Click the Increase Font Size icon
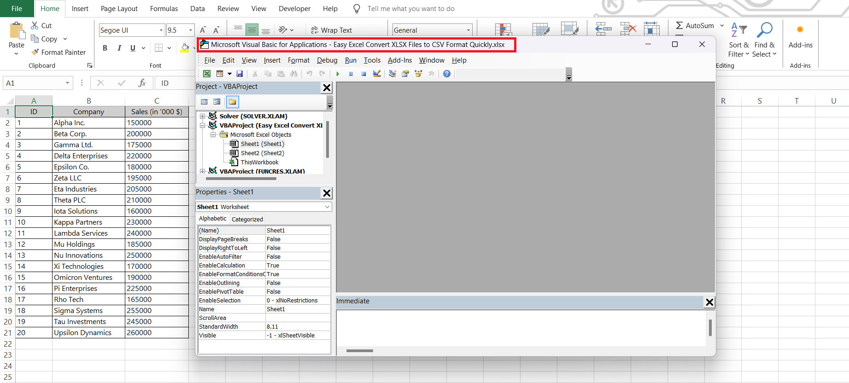Viewport: 849px width, 383px height. (x=203, y=30)
